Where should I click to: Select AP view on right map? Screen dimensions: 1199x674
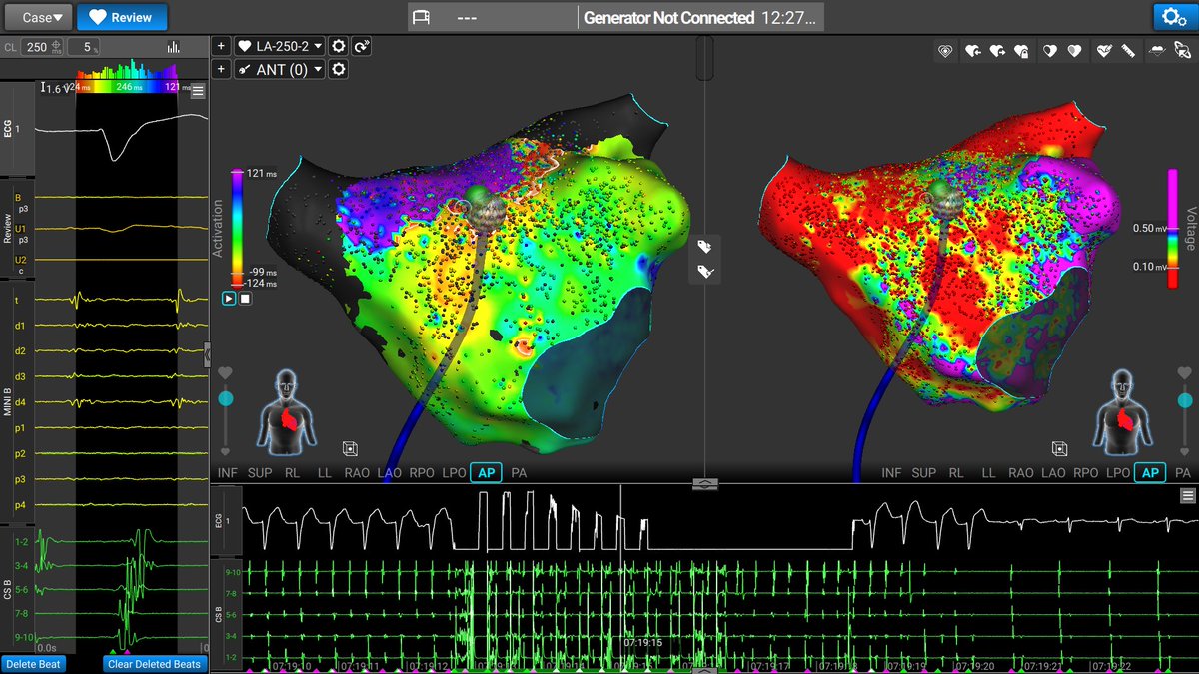[x=1150, y=472]
